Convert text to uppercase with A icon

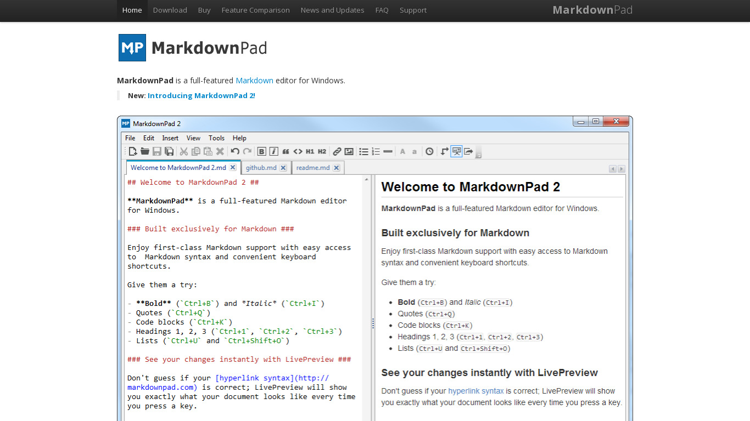402,151
